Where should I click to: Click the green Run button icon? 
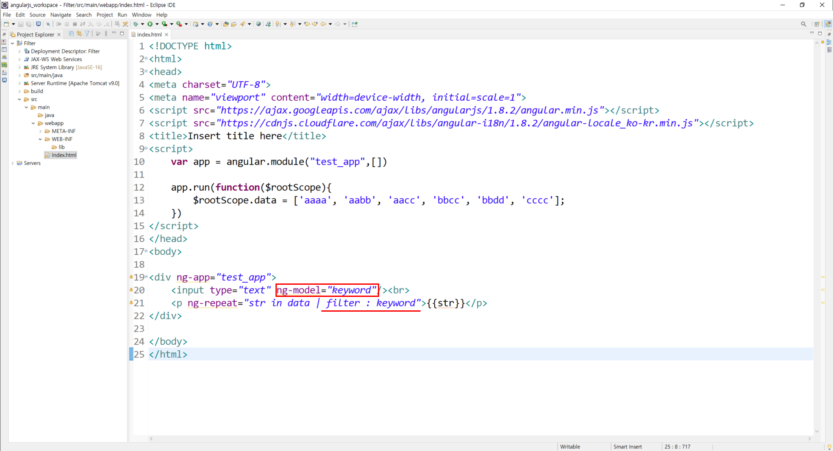point(150,24)
